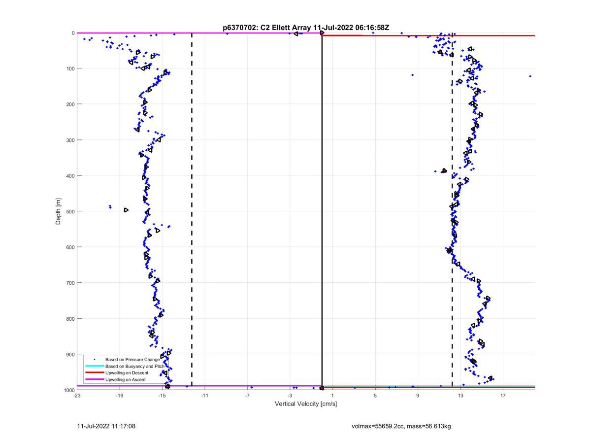Click y-axis tick label '200'
Screen dimensions: 591x438
pyautogui.click(x=70, y=104)
